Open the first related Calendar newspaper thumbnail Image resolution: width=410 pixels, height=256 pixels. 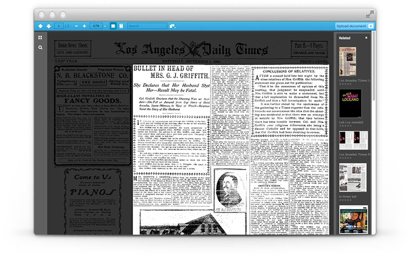tap(348, 61)
